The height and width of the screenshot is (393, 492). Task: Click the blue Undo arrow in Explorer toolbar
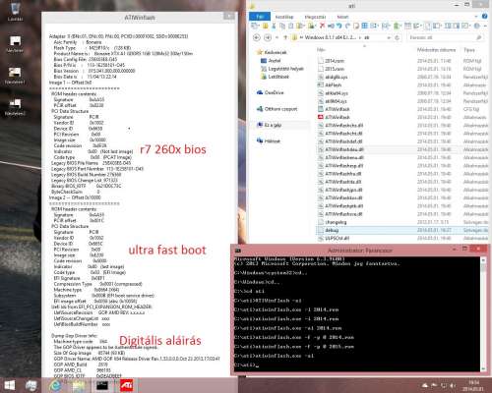[x=339, y=26]
